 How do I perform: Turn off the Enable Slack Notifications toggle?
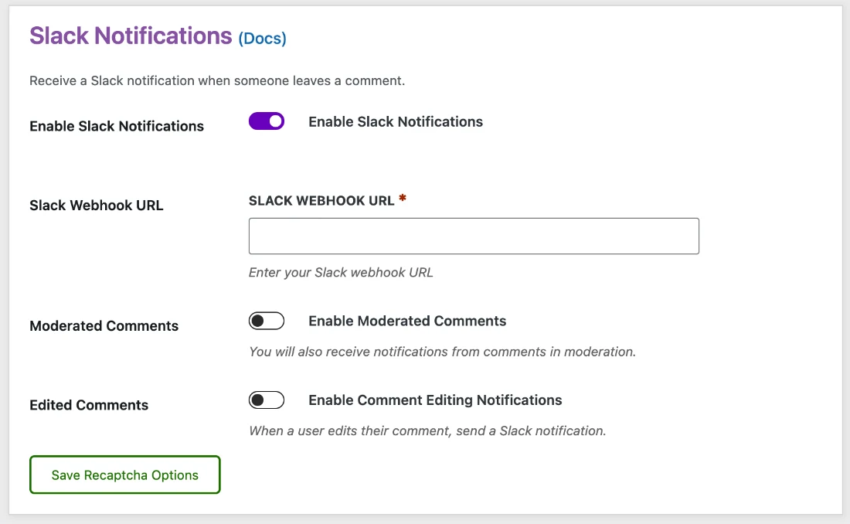[x=266, y=121]
